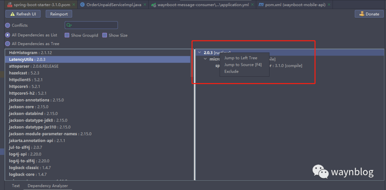The width and height of the screenshot is (386, 190).
Task: Click the Java class icon on OrderUnpaidServiceImpl tab
Action: pos(83,5)
